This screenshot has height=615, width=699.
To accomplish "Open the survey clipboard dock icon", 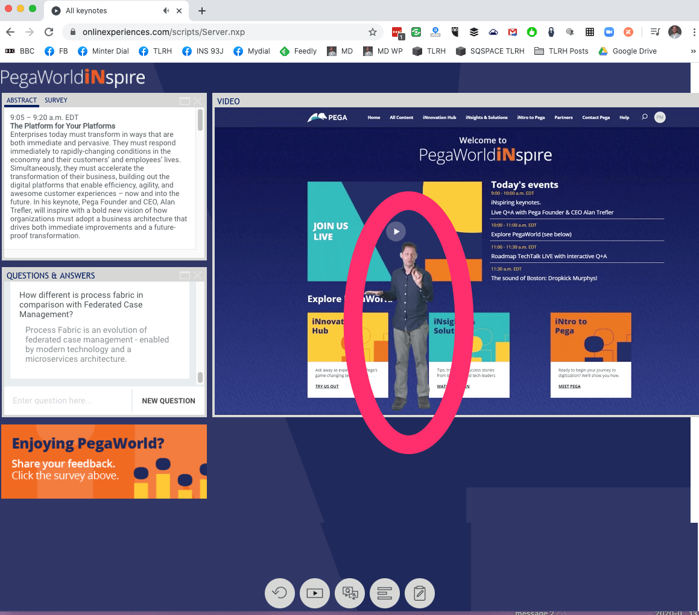I will click(x=420, y=593).
